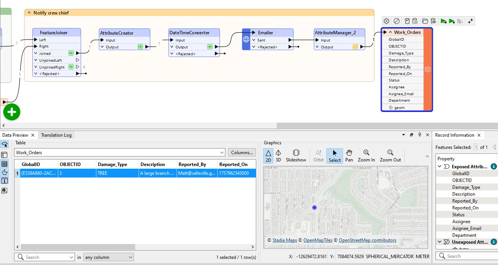Click the feature information panel icon
This screenshot has height=265, width=498.
tap(5, 180)
